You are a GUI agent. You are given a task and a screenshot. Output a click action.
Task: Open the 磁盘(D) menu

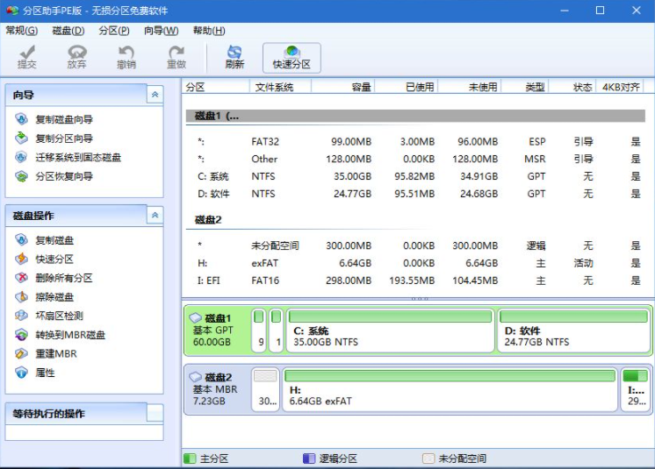68,31
